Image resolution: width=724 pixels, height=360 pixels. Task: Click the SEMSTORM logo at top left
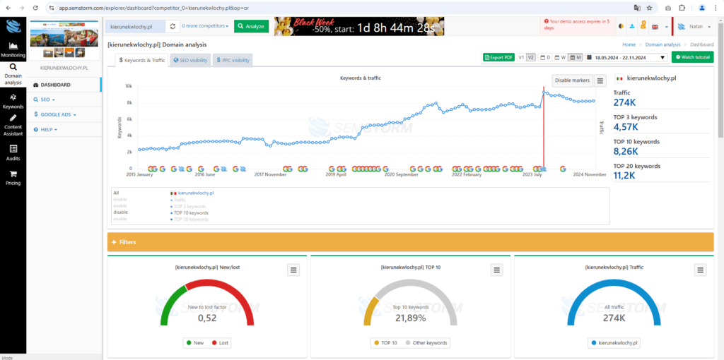tap(13, 26)
